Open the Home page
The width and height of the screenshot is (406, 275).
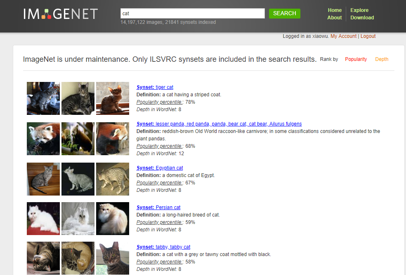click(x=335, y=10)
